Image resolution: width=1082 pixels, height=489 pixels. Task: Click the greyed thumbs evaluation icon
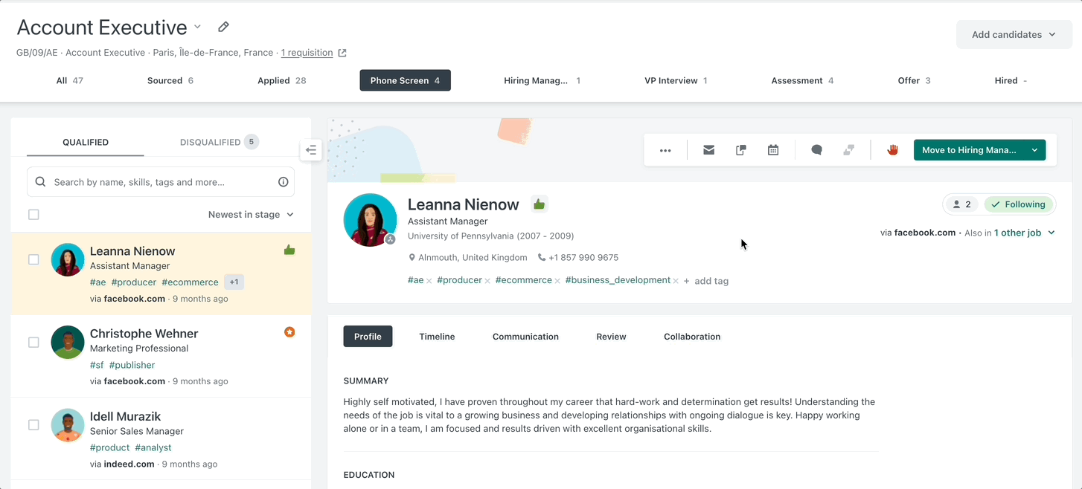848,150
